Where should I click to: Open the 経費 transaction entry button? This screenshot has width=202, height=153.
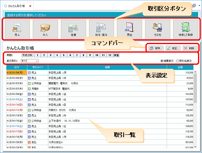[x=74, y=29]
